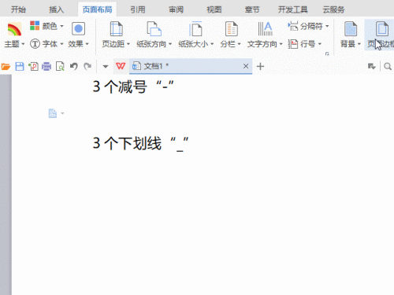394x295 pixels.
Task: Open the 字体 theme fonts menu
Action: (46, 44)
